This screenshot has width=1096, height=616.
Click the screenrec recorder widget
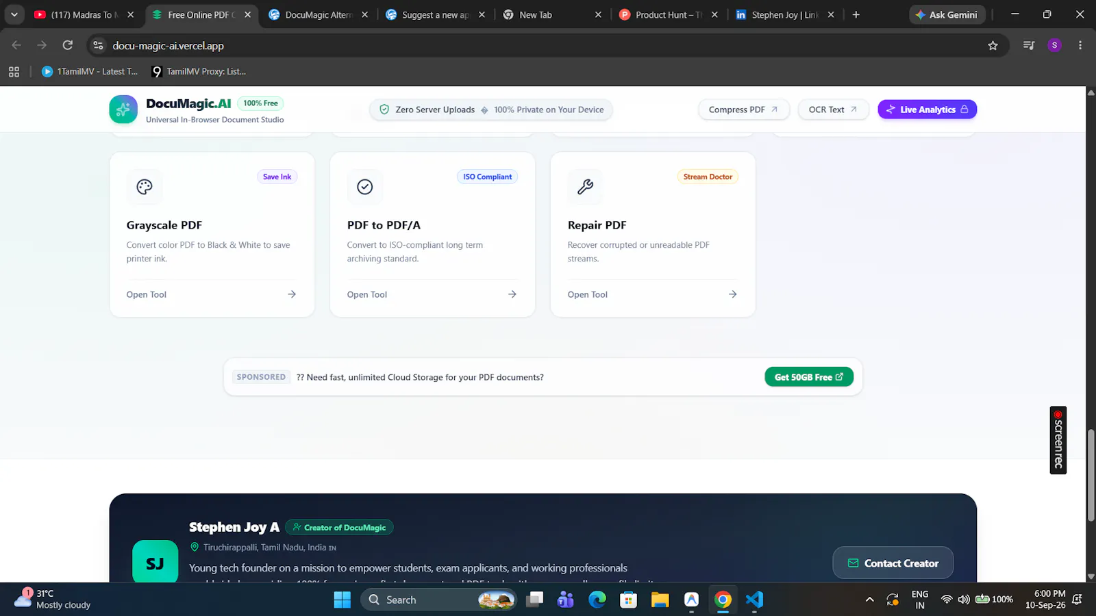click(1058, 440)
